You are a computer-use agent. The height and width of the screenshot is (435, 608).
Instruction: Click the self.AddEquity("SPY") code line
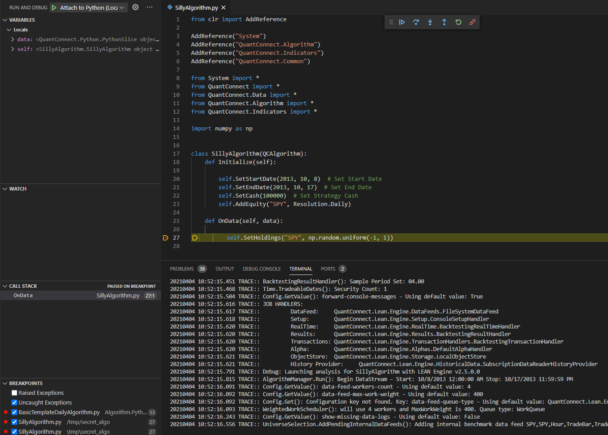[x=285, y=204]
